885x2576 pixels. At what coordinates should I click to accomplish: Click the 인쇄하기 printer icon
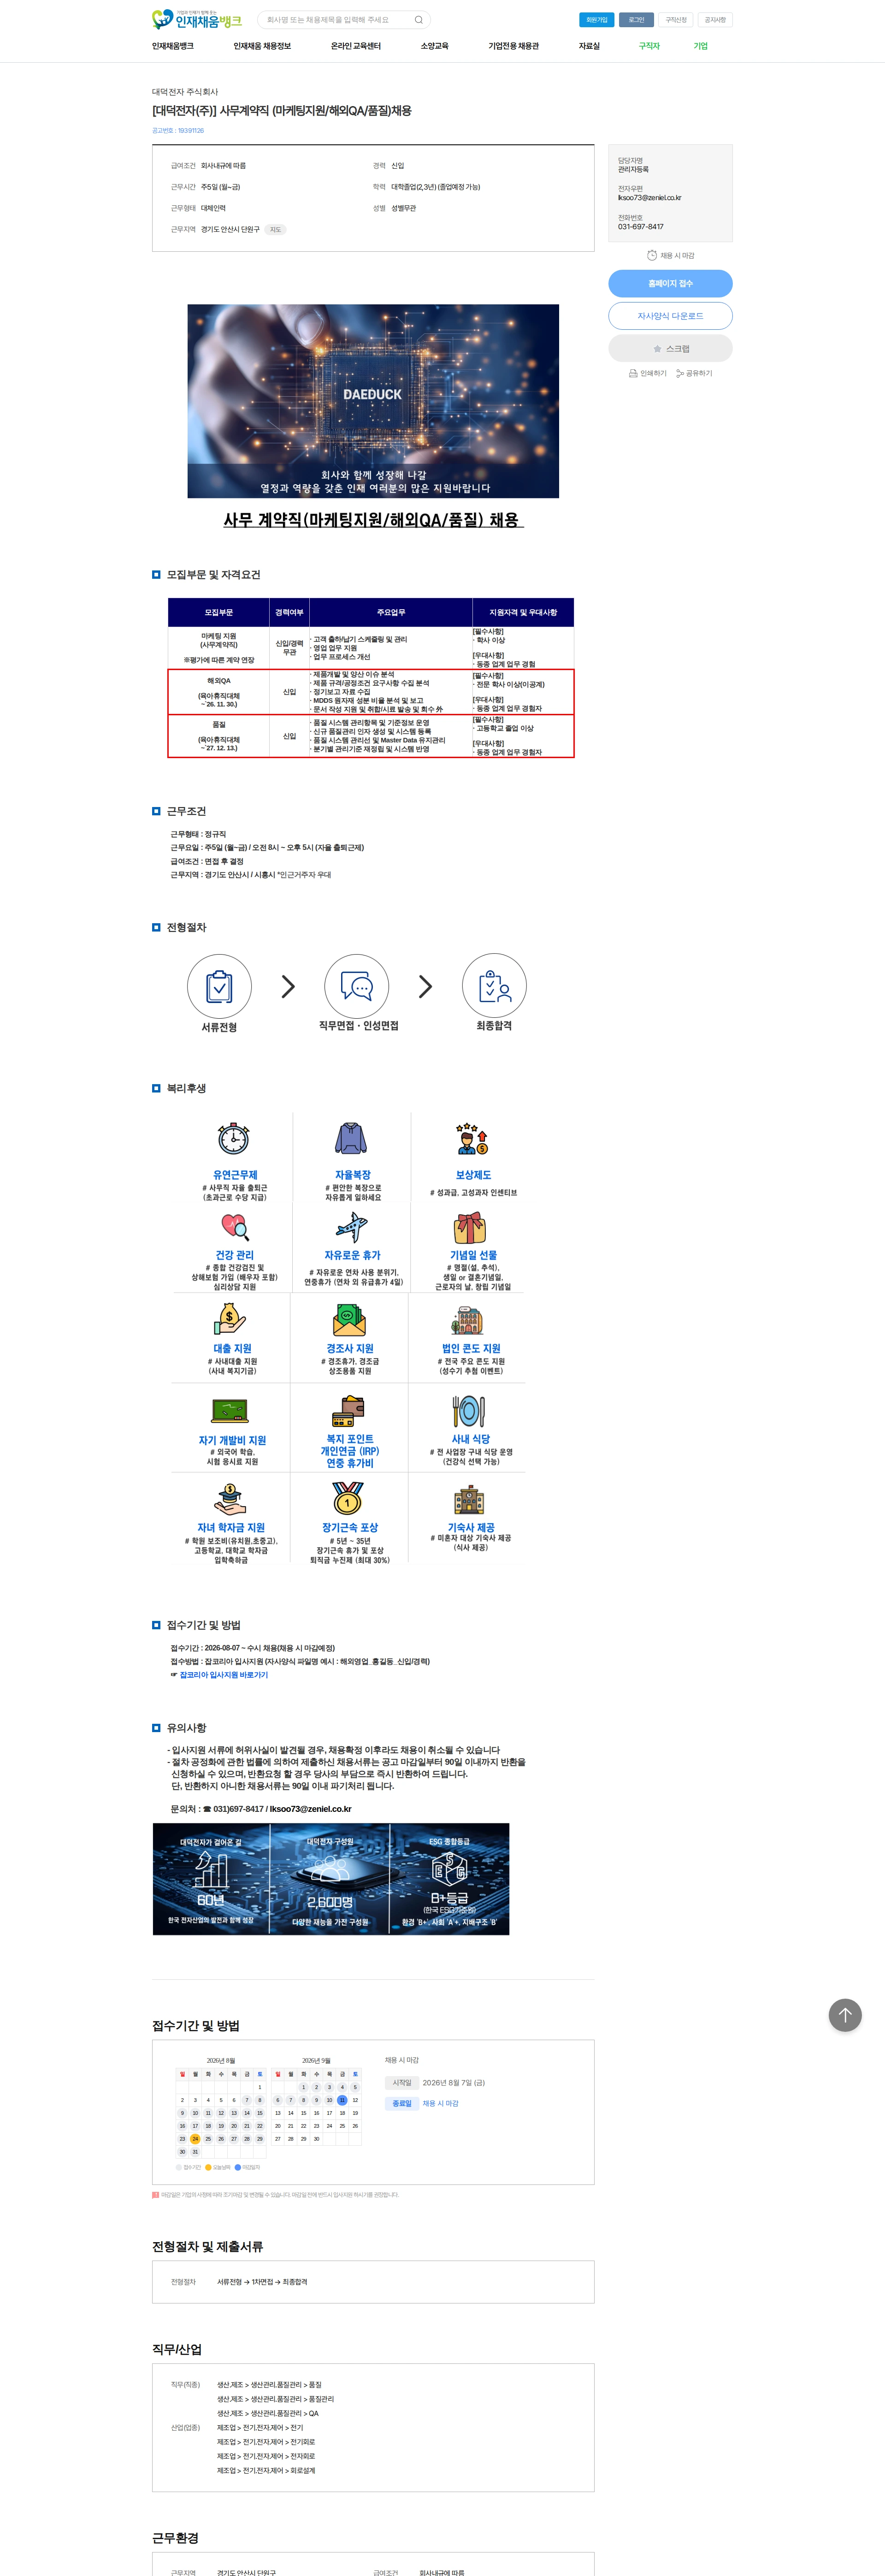[633, 373]
